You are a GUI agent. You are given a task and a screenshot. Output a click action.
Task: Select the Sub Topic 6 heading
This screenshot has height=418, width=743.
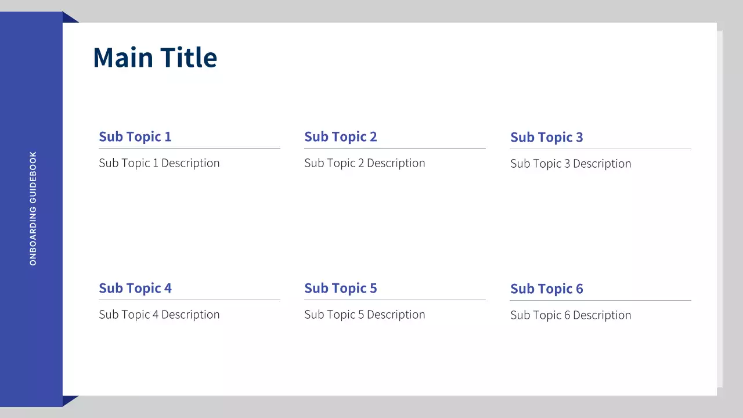coord(547,289)
